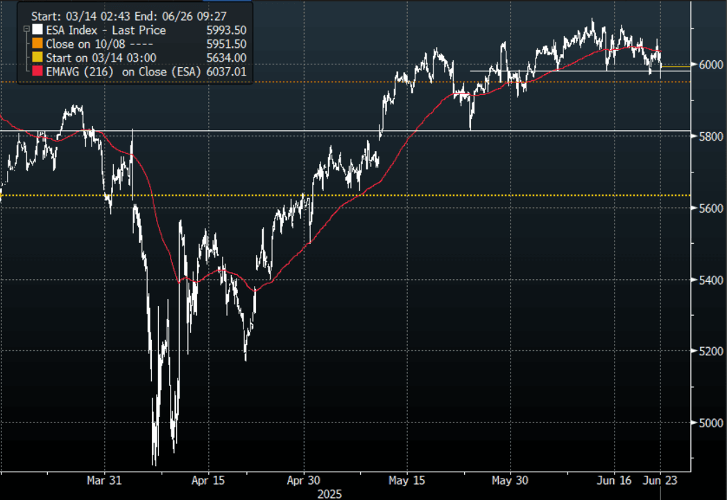The width and height of the screenshot is (727, 500).
Task: Collapse the legend tree expander box
Action: point(26,29)
